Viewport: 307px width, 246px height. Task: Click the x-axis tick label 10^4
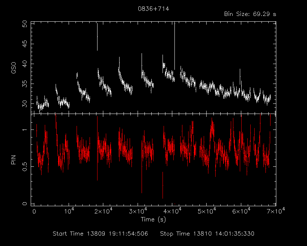[x=68, y=211]
